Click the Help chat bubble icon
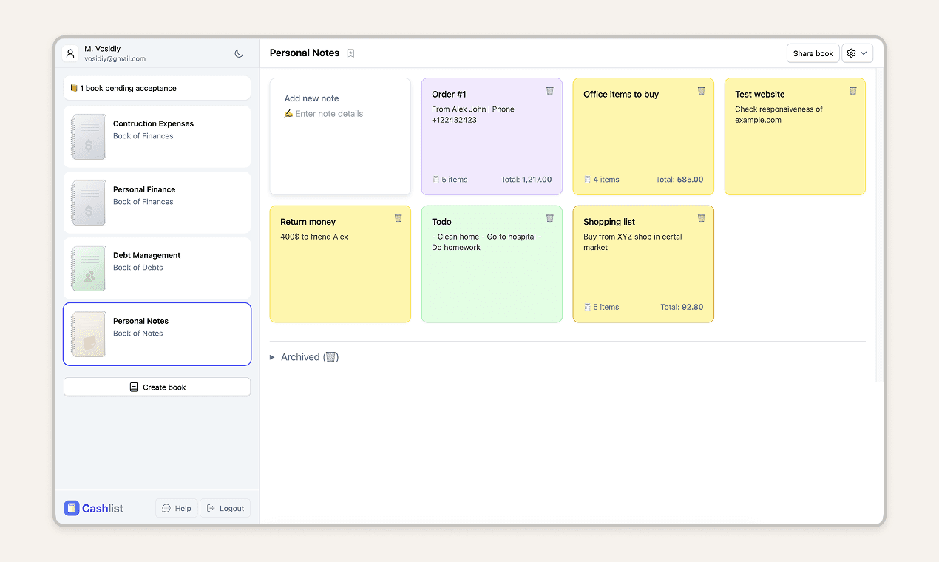This screenshot has width=939, height=562. click(167, 508)
